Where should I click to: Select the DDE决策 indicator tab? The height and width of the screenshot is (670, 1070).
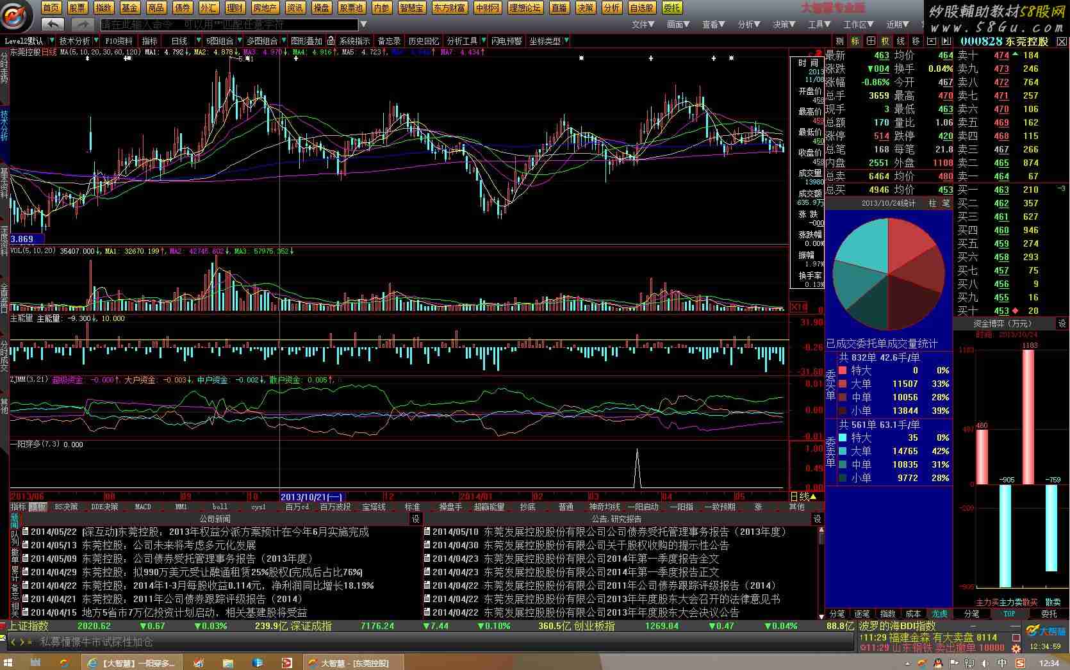click(x=104, y=507)
